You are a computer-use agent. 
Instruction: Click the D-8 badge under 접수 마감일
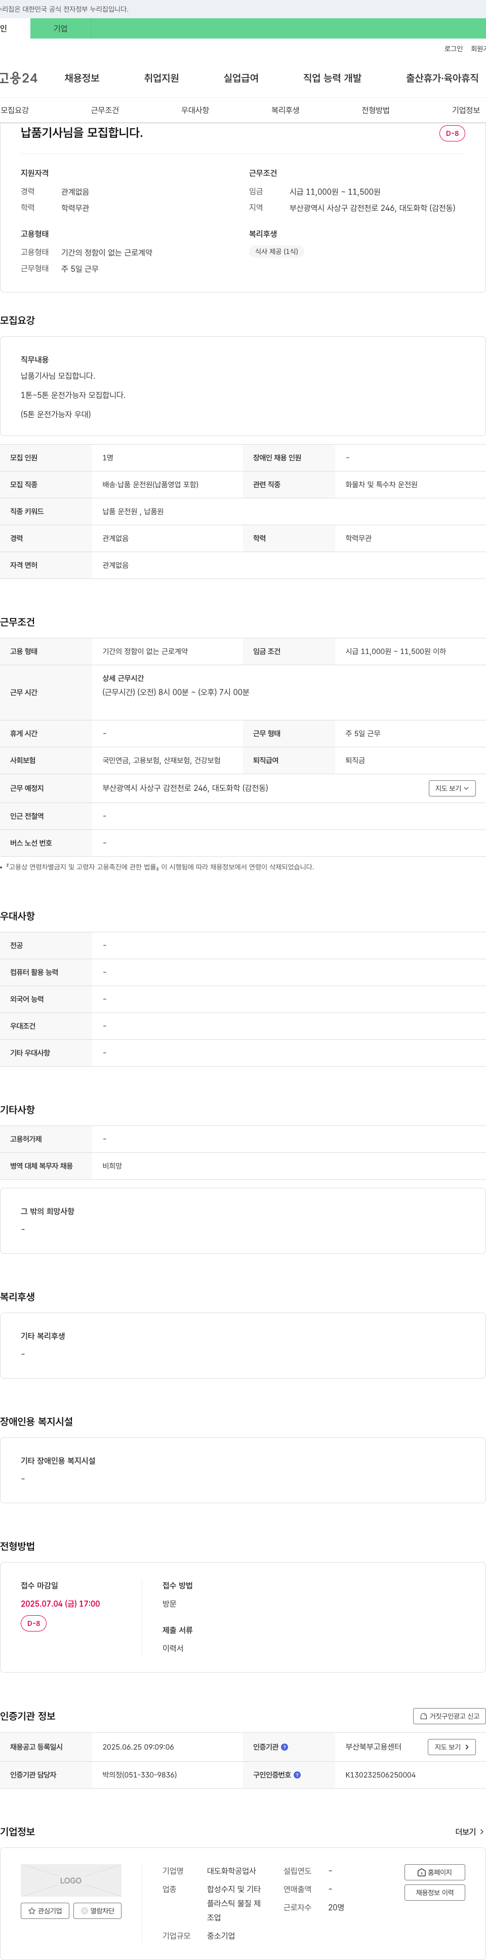pos(33,1623)
